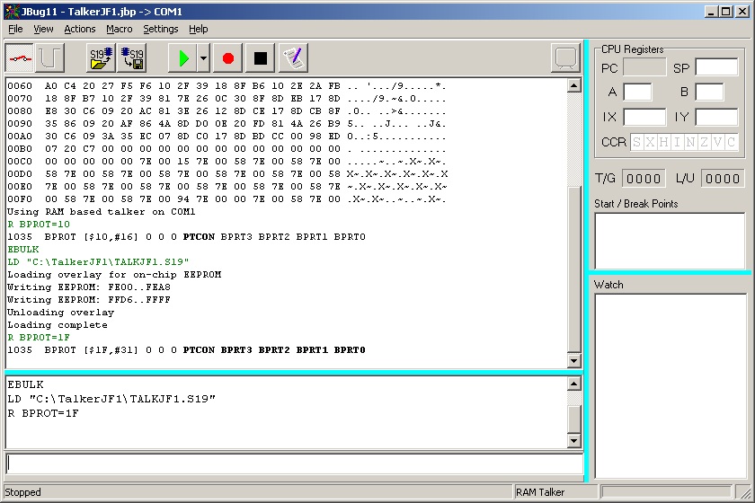
Task: Click the L/U 0000 value field
Action: [x=723, y=179]
